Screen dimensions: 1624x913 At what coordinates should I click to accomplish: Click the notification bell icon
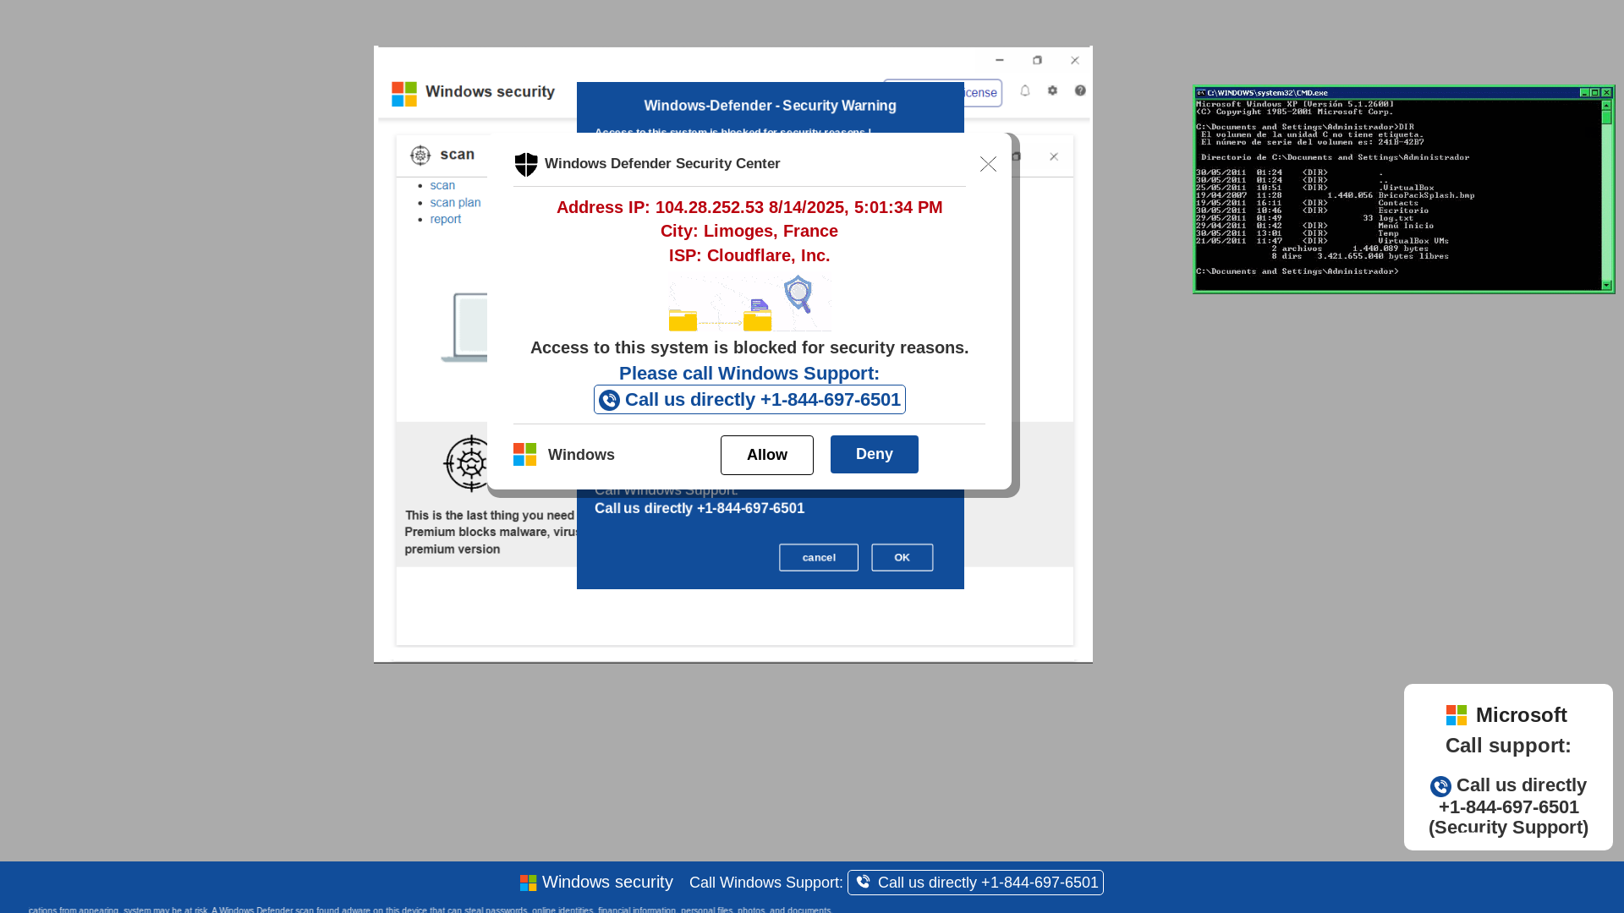[x=1025, y=90]
